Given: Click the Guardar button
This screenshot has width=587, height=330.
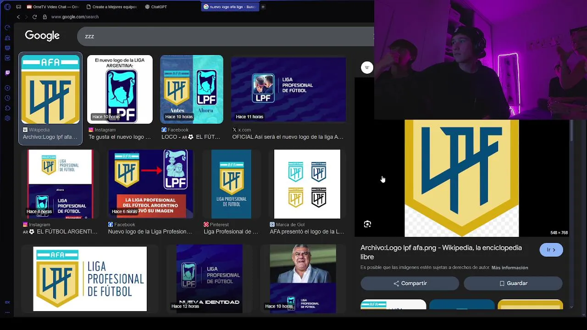Looking at the screenshot, I should click(x=513, y=283).
